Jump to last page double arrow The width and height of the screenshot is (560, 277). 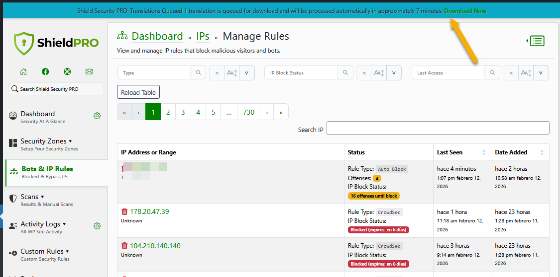point(281,112)
